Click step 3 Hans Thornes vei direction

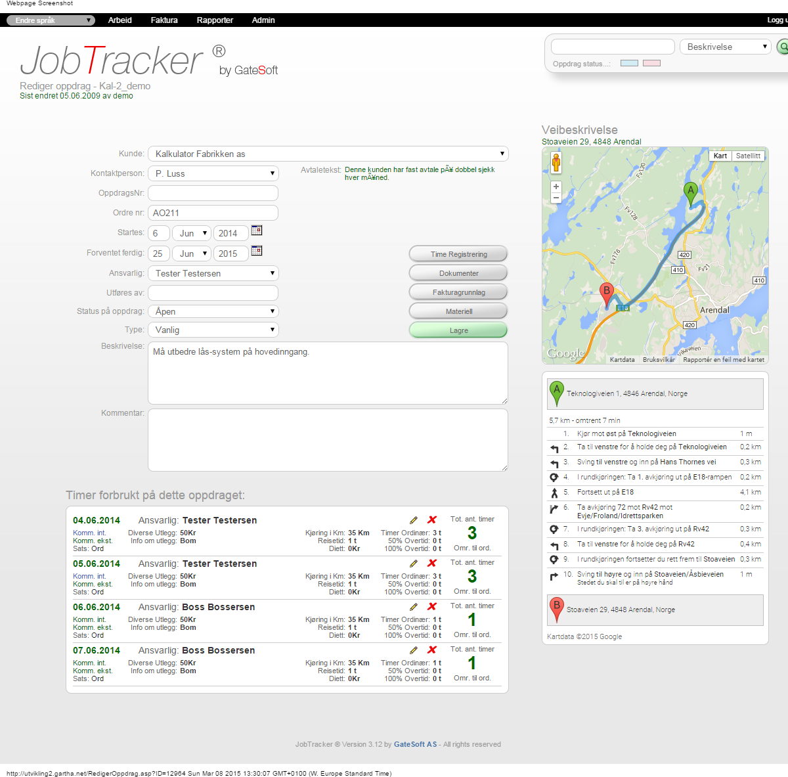click(655, 462)
